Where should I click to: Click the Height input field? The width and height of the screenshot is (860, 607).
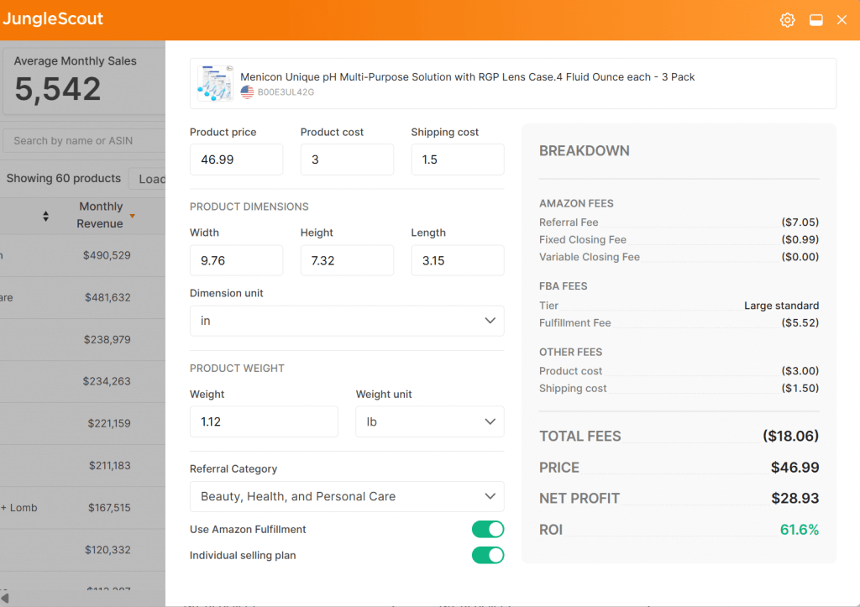tap(347, 260)
